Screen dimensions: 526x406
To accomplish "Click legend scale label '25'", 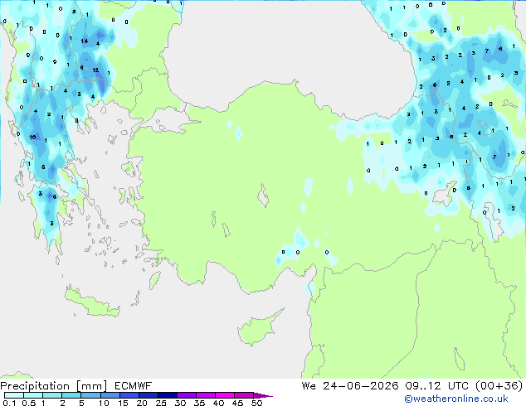I will tap(161, 403).
